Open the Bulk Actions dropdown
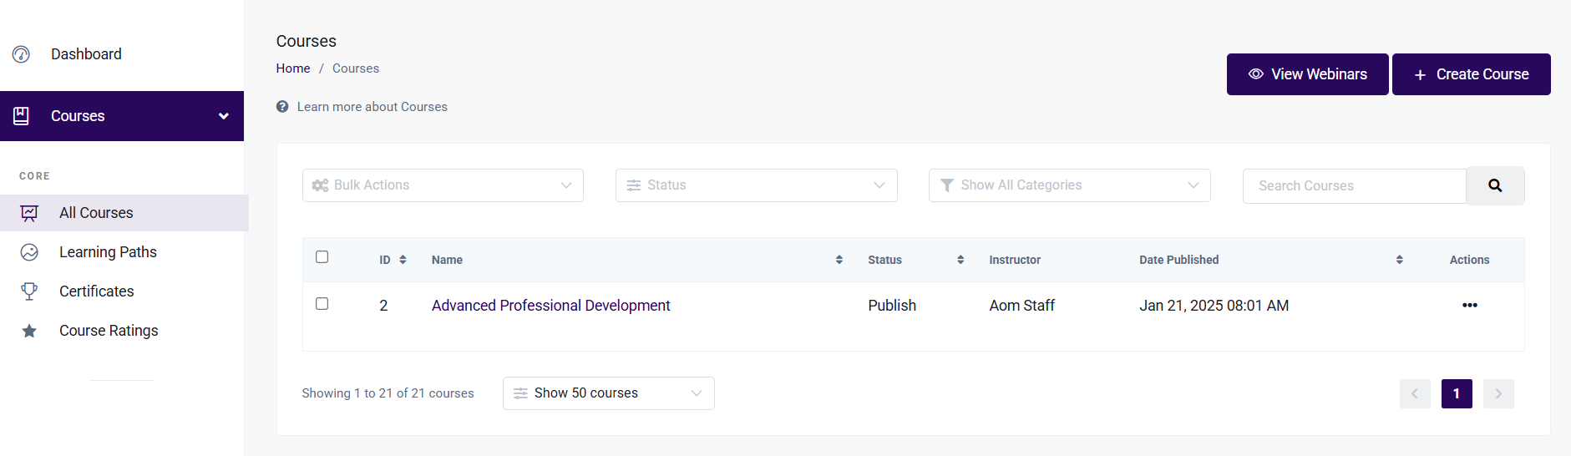Image resolution: width=1571 pixels, height=456 pixels. (443, 185)
